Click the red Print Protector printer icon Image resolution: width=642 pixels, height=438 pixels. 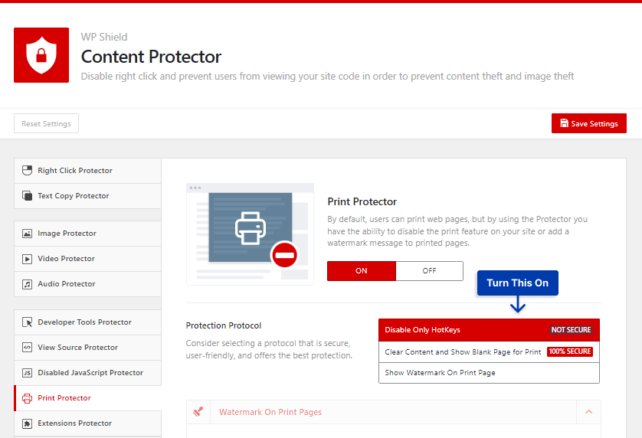point(27,398)
